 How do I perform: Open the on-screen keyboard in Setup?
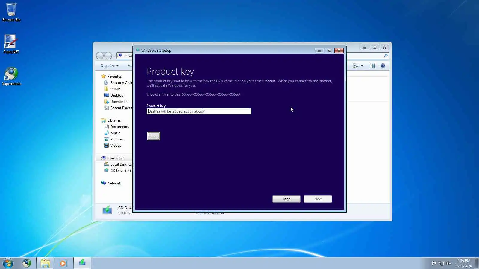pyautogui.click(x=154, y=136)
